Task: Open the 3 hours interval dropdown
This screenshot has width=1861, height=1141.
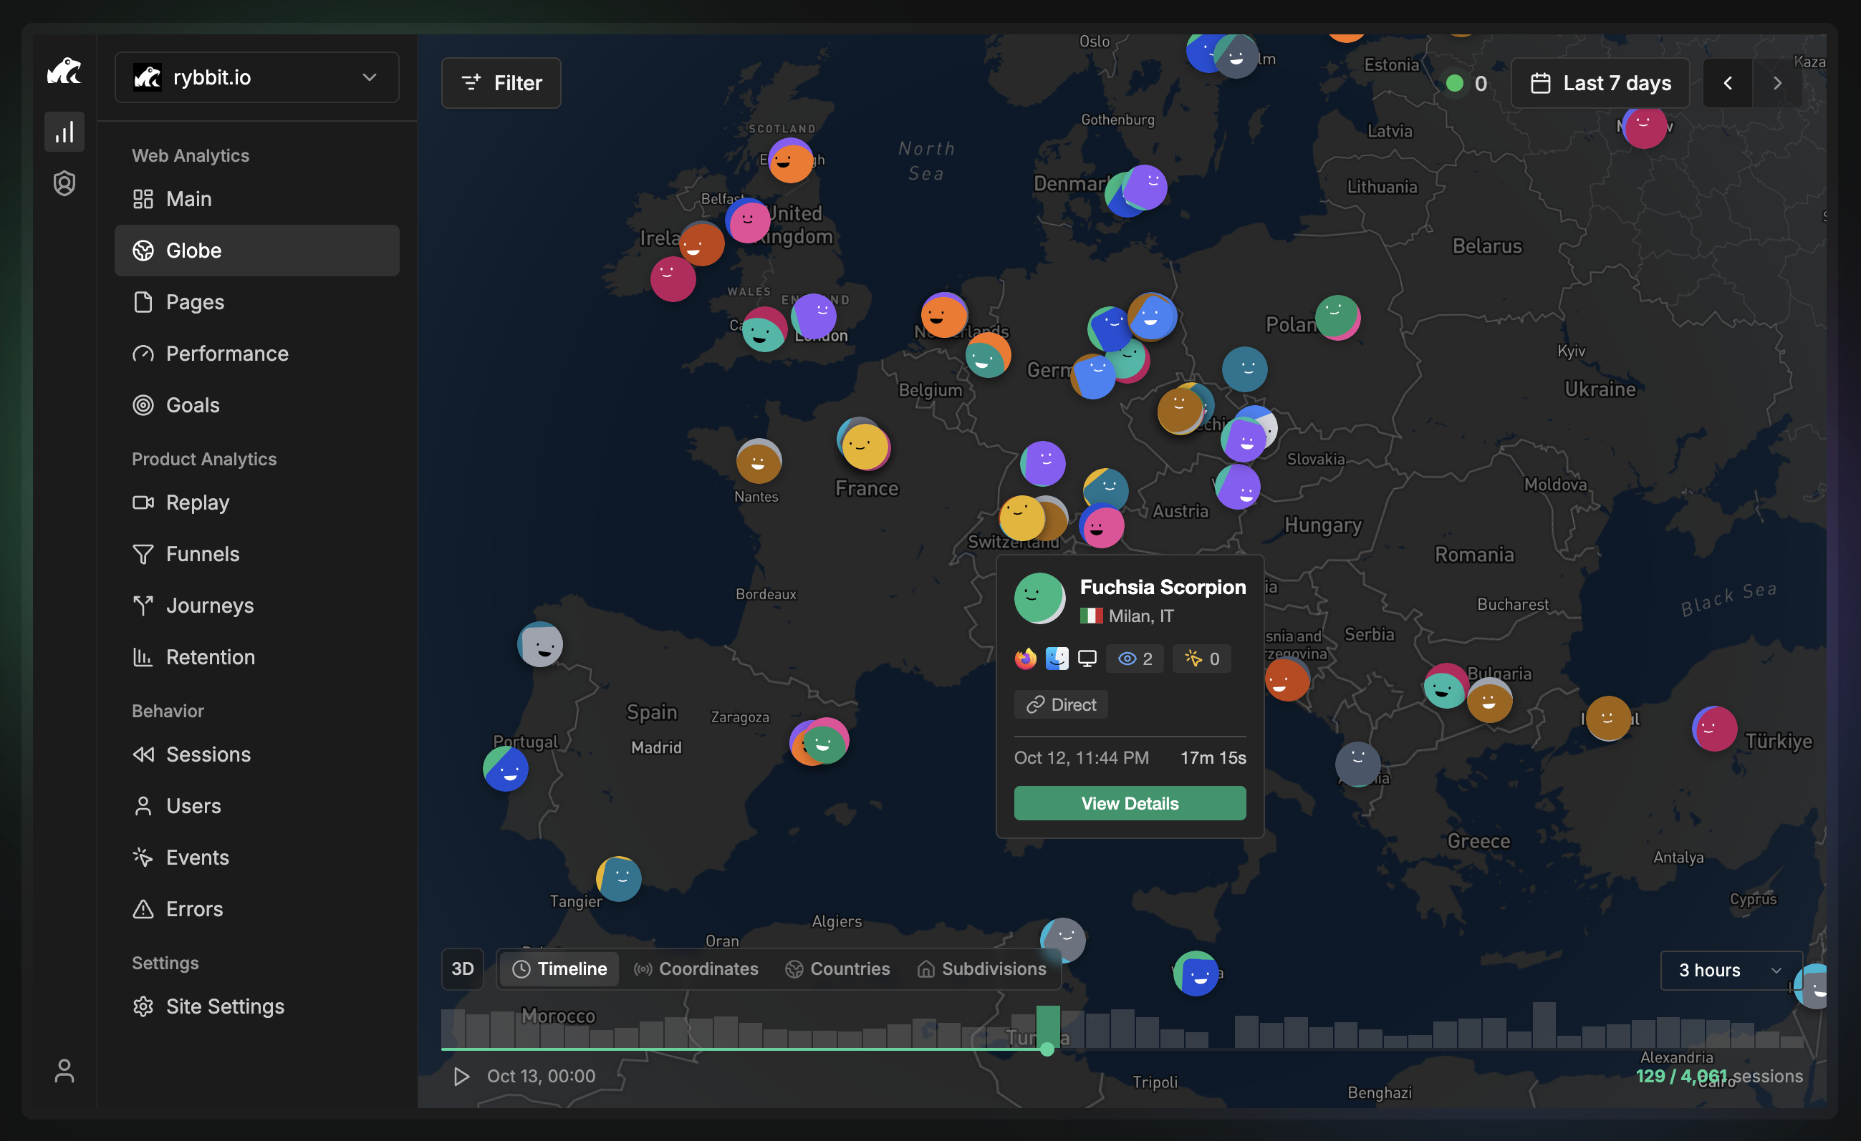Action: click(x=1730, y=971)
